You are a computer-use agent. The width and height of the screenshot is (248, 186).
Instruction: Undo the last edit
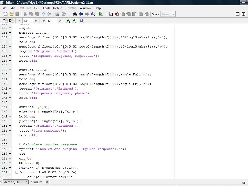[43, 14]
